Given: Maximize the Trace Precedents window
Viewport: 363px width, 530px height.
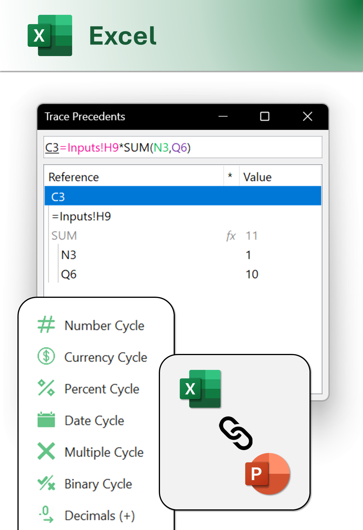Looking at the screenshot, I should click(x=264, y=117).
